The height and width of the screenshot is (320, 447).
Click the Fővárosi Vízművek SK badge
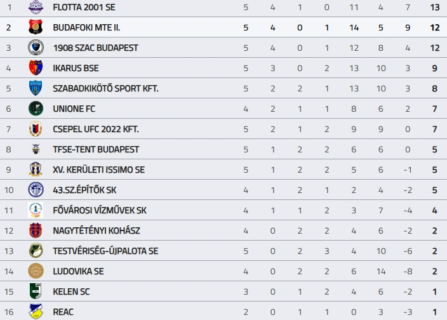36,210
